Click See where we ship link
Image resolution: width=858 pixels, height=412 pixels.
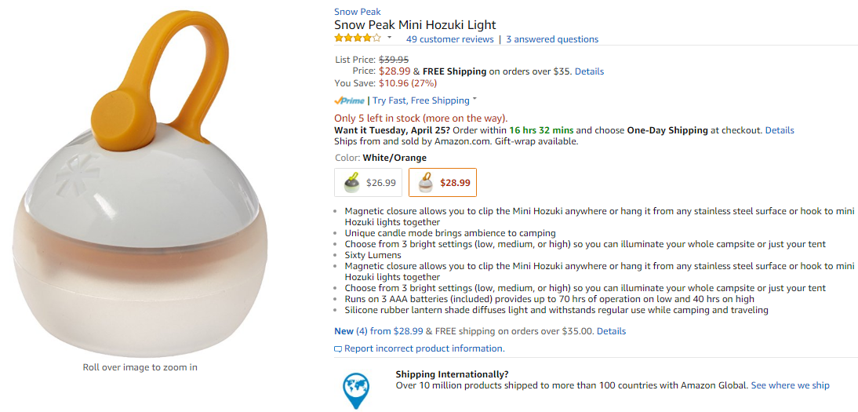(x=790, y=385)
